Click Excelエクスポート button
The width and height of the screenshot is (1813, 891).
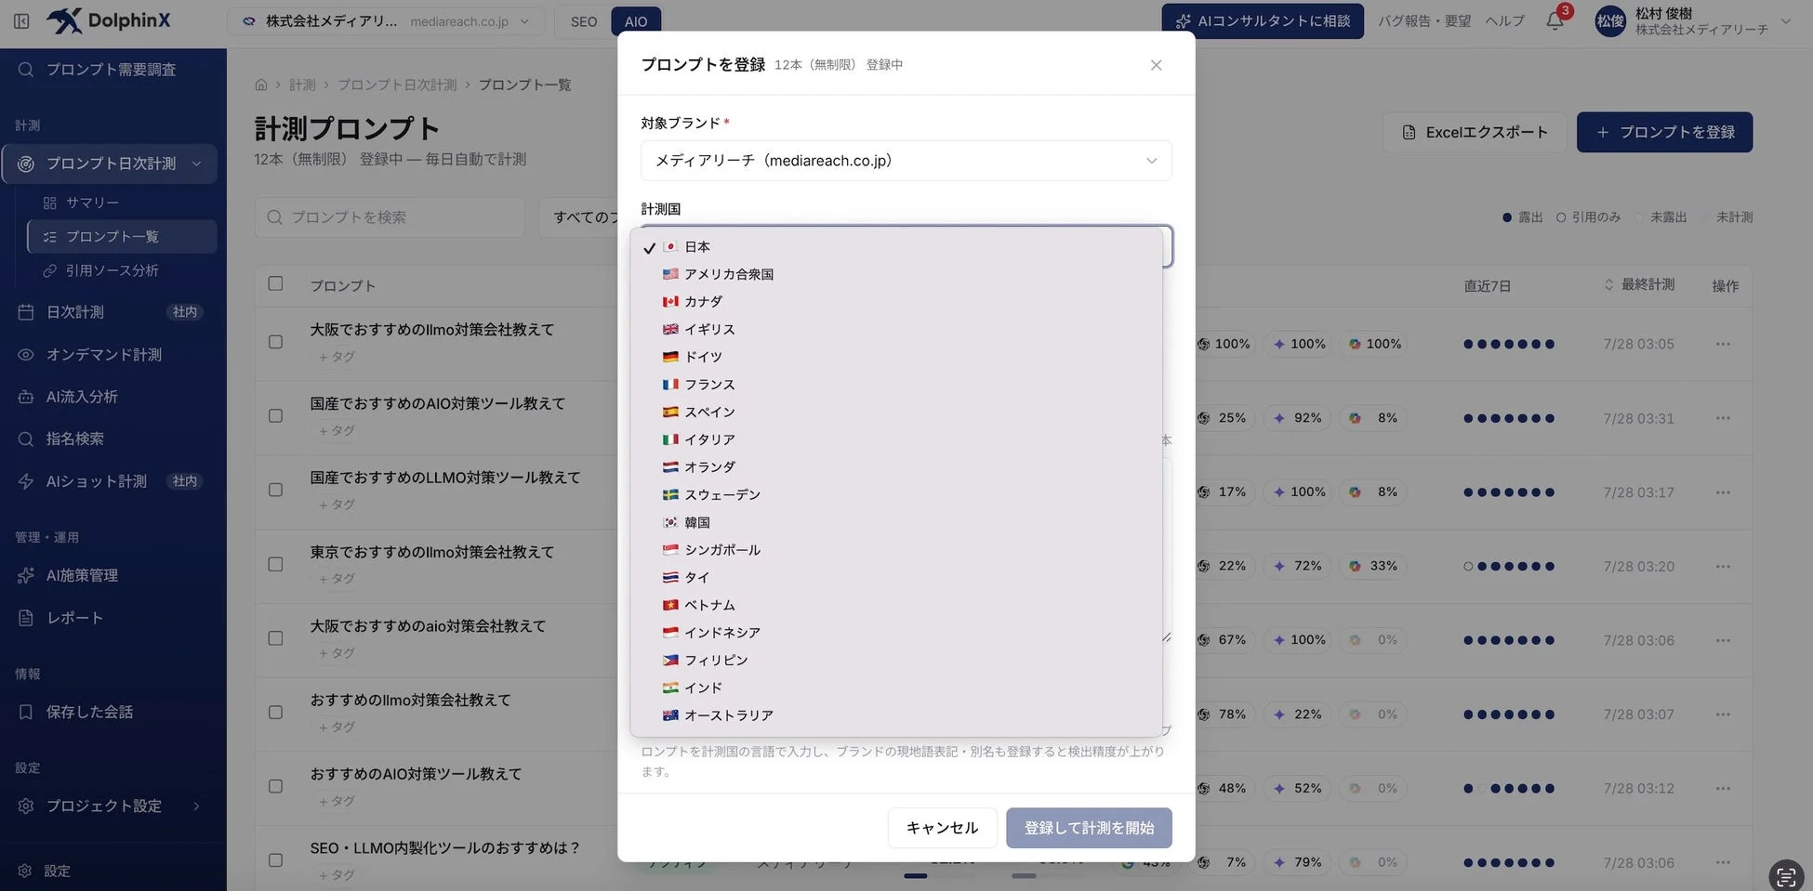pos(1475,132)
